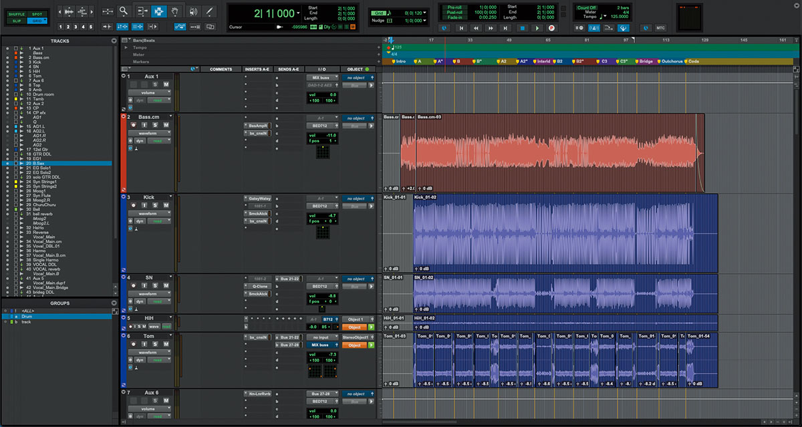Viewport: 802px width, 427px height.
Task: Jump to the Coda marker
Action: click(x=693, y=61)
